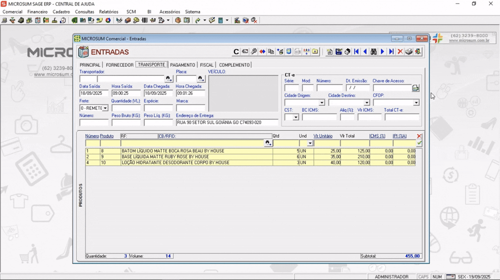Click the Placa search button
Screen dimensions: 500x280
click(200, 78)
